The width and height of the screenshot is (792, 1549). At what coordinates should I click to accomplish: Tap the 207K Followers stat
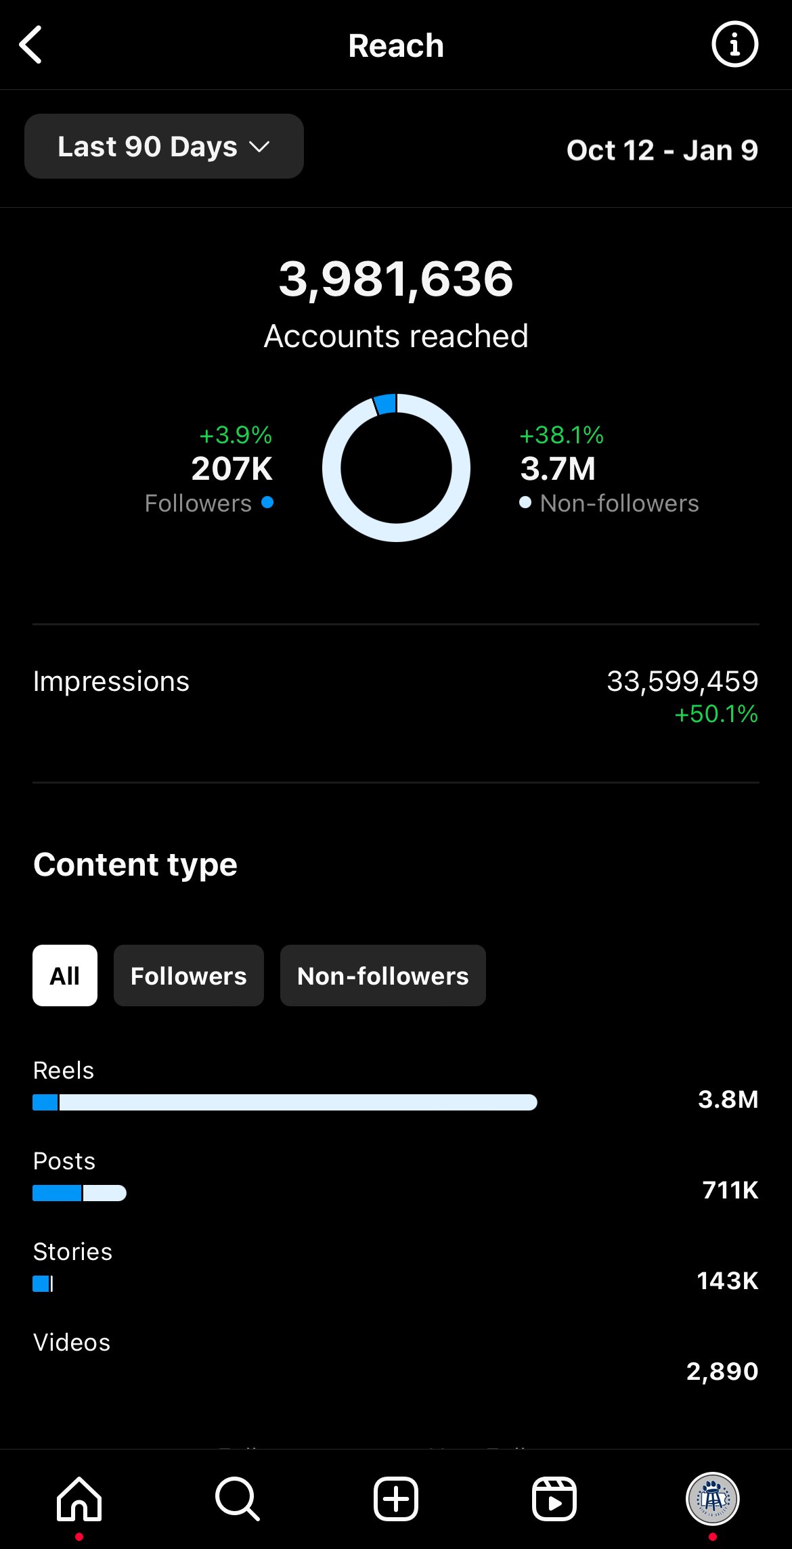(209, 470)
